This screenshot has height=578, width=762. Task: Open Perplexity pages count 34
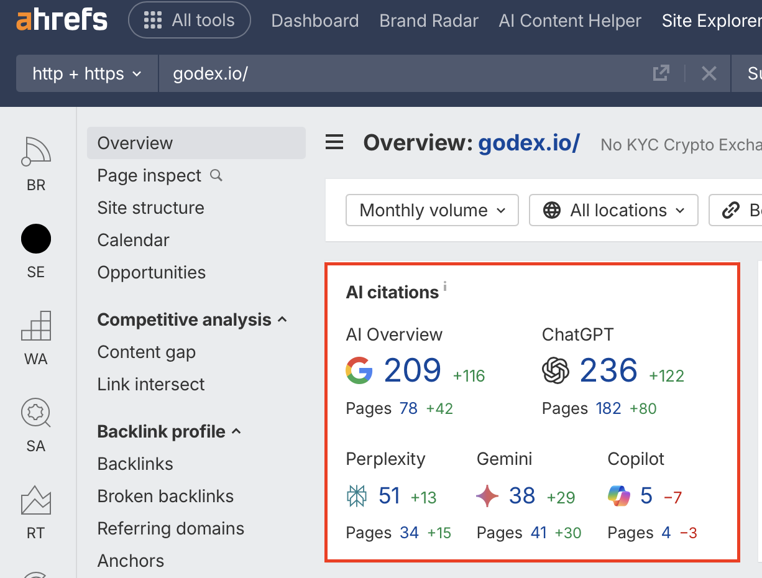pyautogui.click(x=410, y=533)
